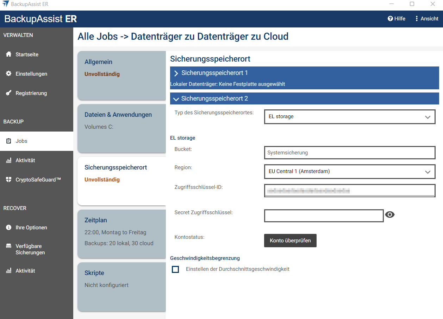
Task: Click the CryptoSafeGuard shield icon
Action: pyautogui.click(x=9, y=180)
